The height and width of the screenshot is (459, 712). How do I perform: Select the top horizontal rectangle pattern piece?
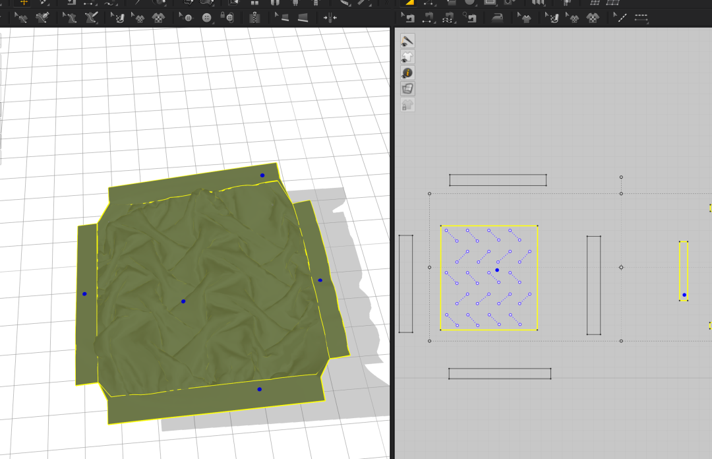coord(498,180)
